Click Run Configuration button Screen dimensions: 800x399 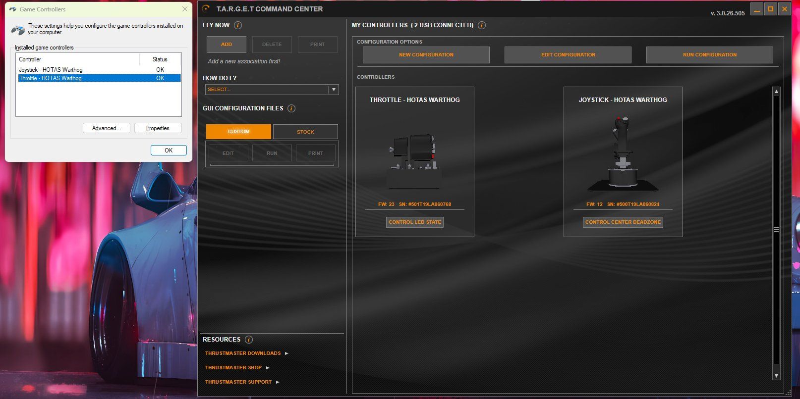(710, 55)
